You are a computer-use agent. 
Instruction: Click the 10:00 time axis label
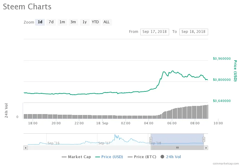click(218, 123)
